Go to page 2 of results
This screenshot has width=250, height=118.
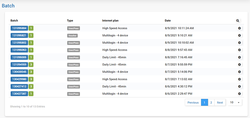click(211, 103)
